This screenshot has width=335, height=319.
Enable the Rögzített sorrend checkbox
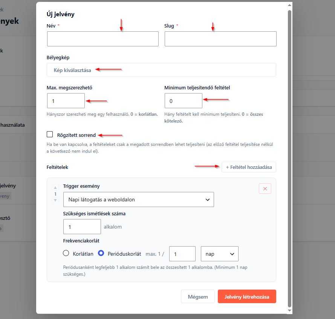(x=50, y=134)
